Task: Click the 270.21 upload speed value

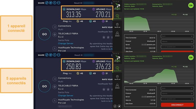Action: (x=103, y=14)
